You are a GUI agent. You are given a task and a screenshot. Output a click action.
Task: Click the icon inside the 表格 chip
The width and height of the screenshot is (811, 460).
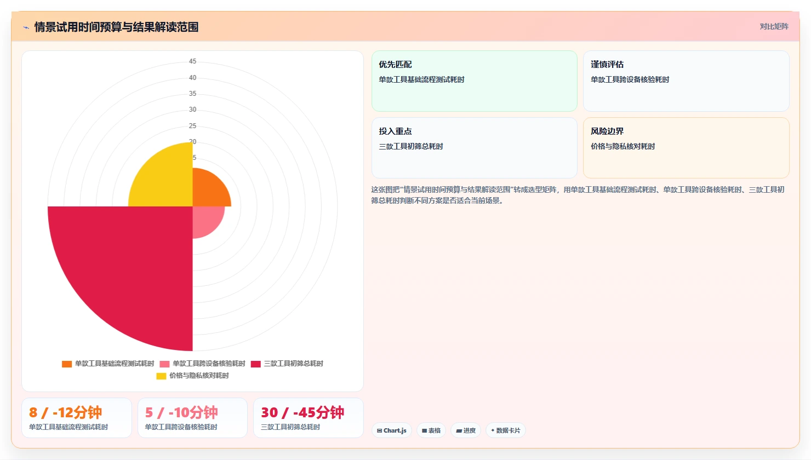click(x=425, y=431)
